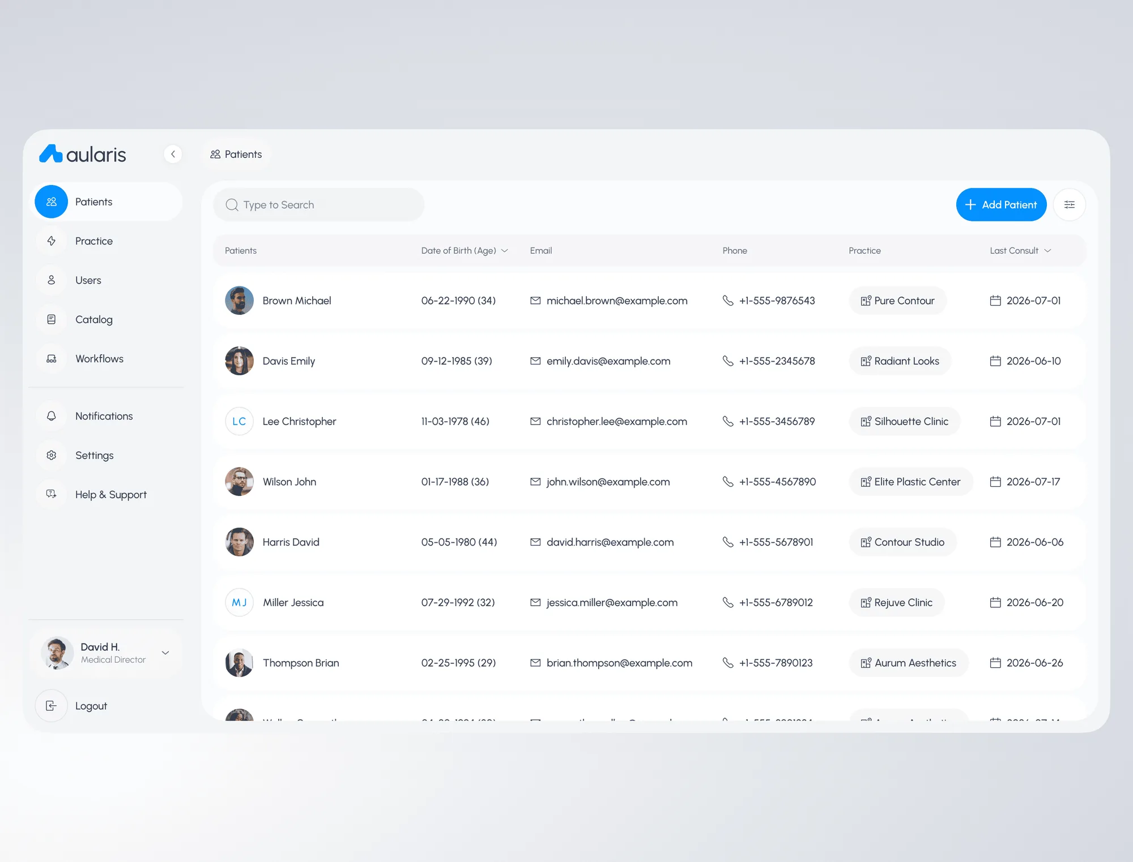Open the filter settings icon beside Add Patient
Viewport: 1133px width, 862px height.
click(1069, 204)
